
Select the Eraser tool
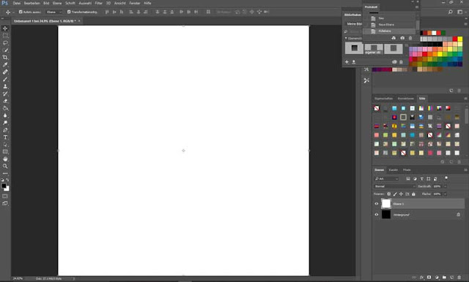tap(5, 101)
